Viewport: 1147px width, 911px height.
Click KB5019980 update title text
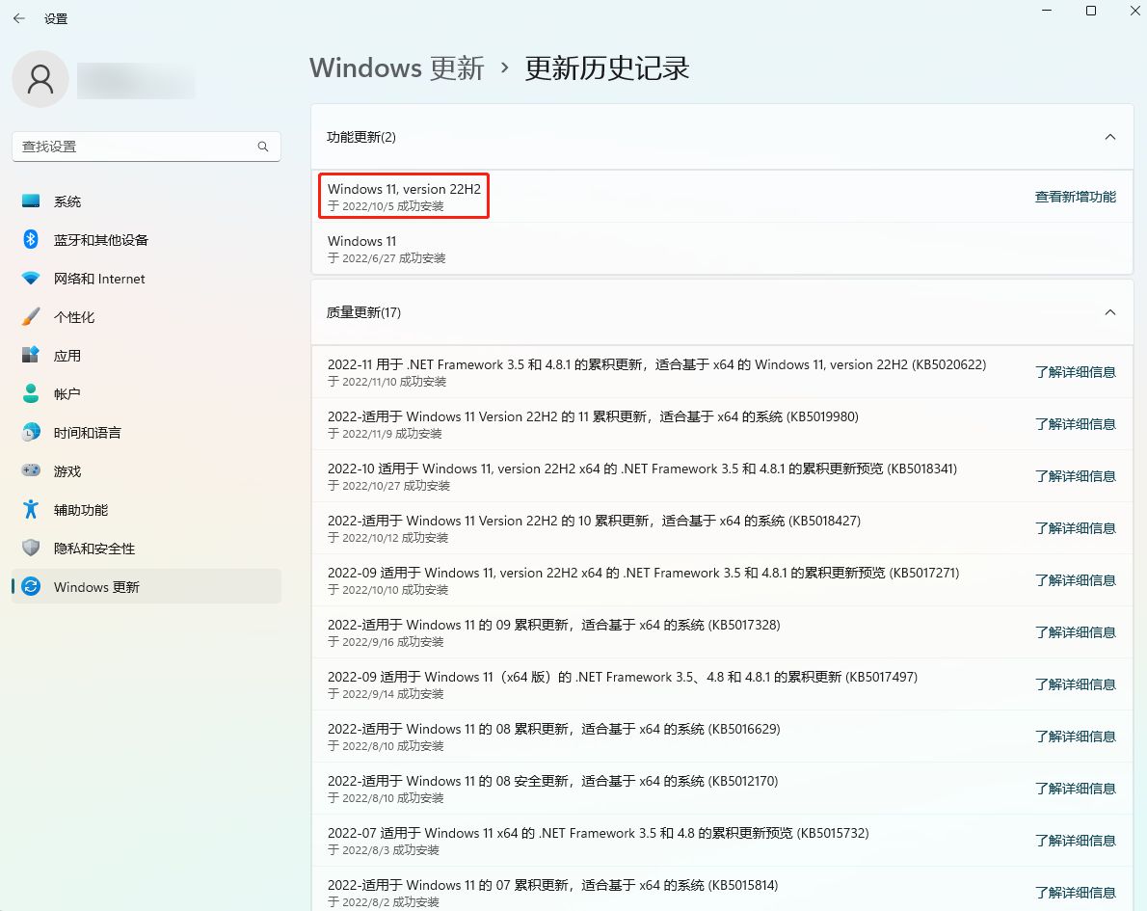coord(593,416)
